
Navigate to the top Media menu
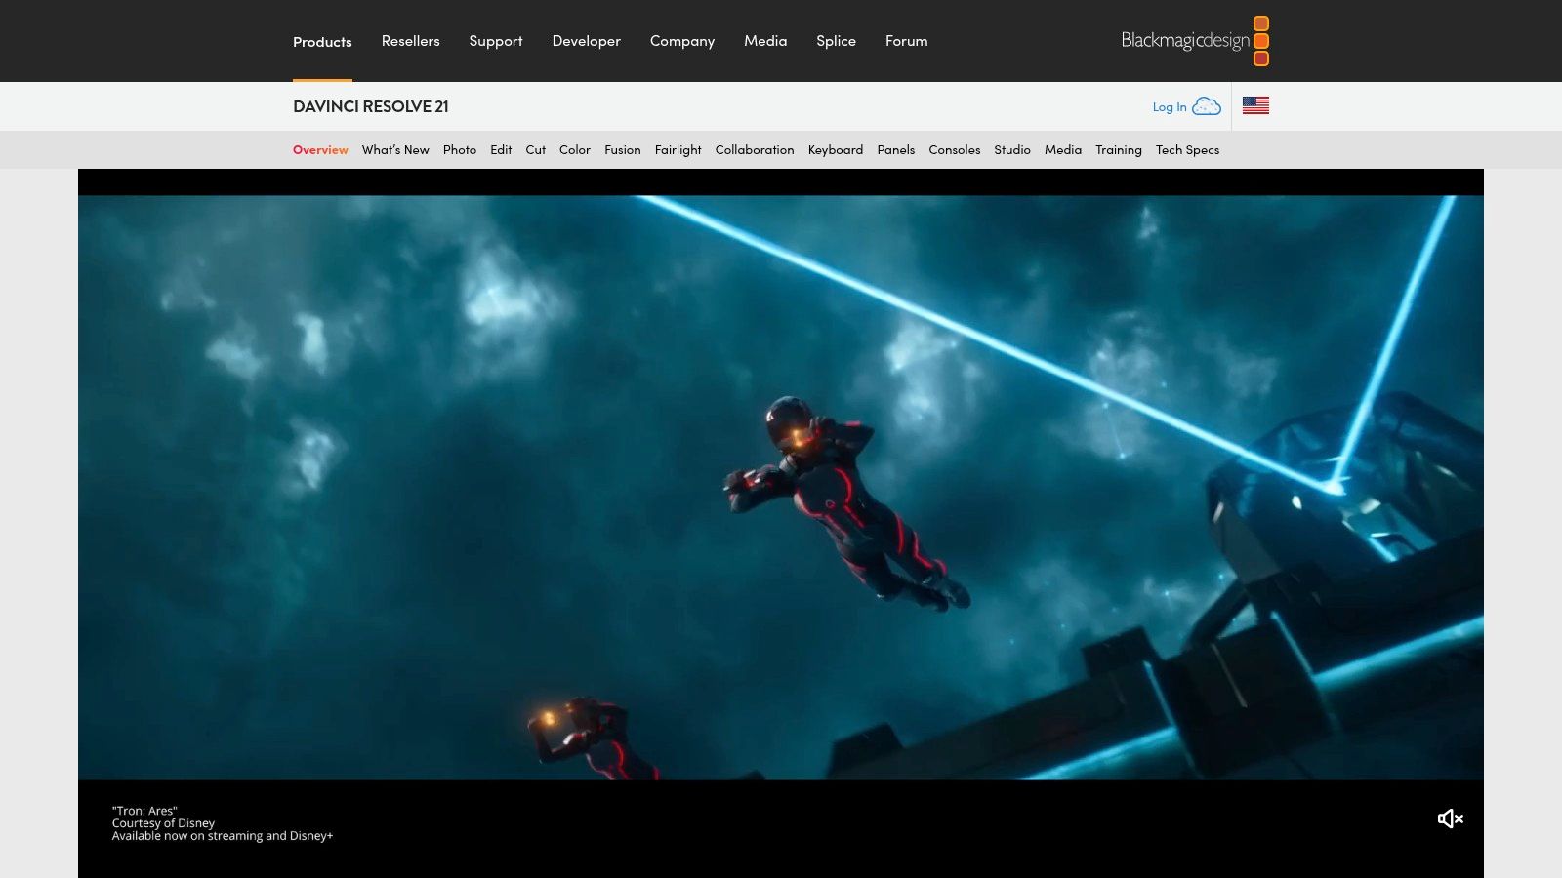point(765,41)
